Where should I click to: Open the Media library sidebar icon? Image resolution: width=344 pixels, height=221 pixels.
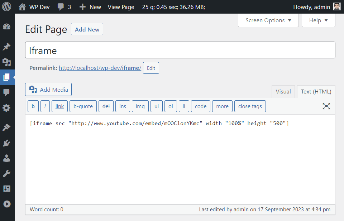tap(6, 62)
